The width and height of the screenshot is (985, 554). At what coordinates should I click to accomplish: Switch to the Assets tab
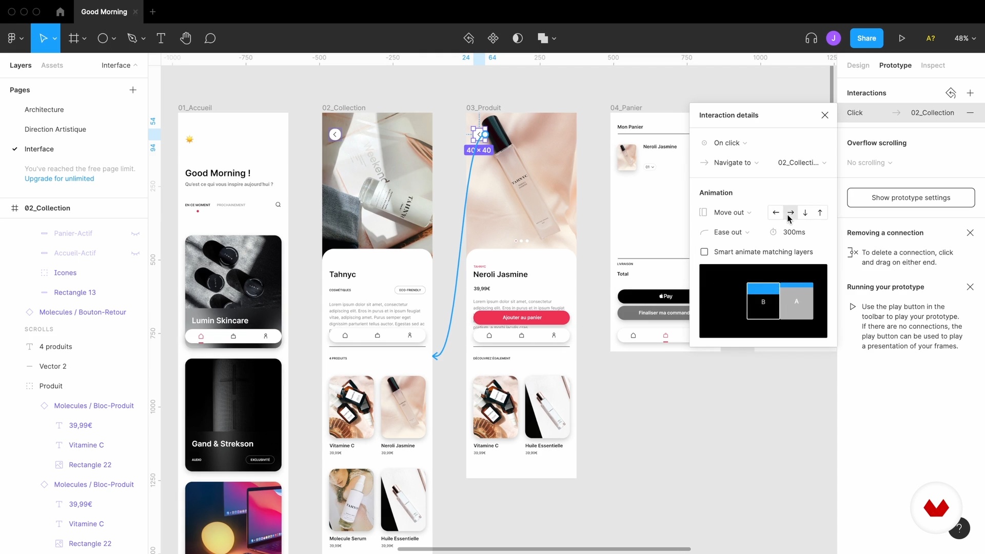click(52, 65)
